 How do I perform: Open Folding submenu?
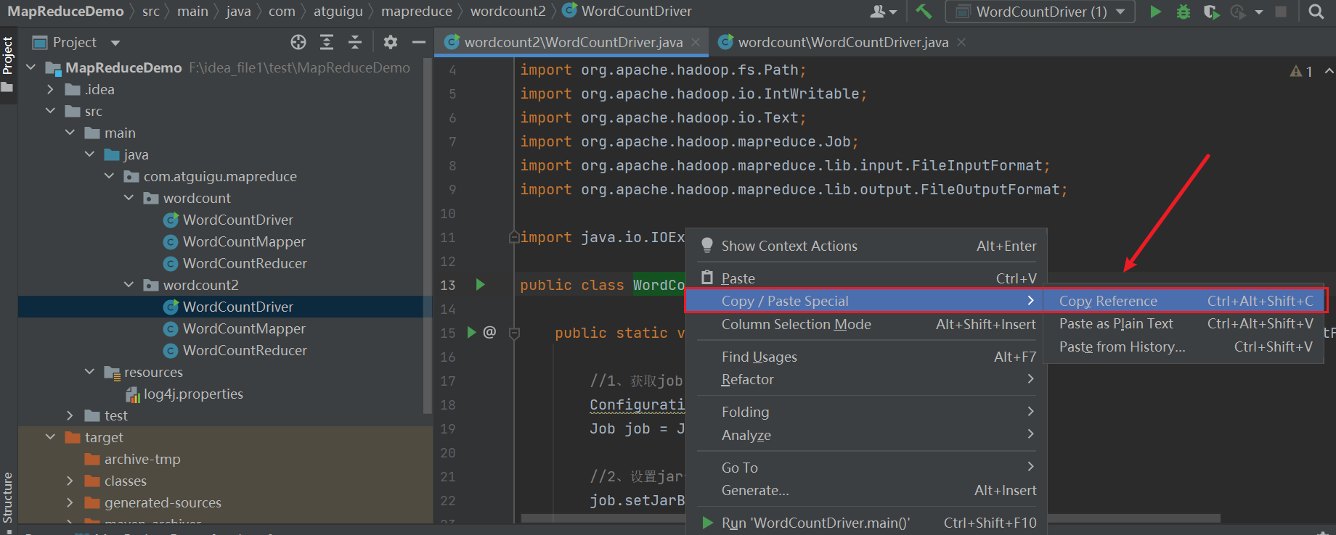coord(867,412)
